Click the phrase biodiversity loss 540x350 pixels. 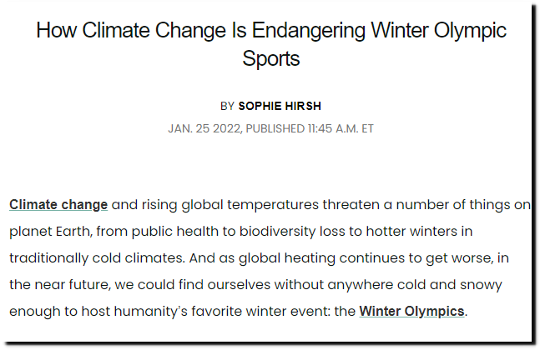click(292, 232)
